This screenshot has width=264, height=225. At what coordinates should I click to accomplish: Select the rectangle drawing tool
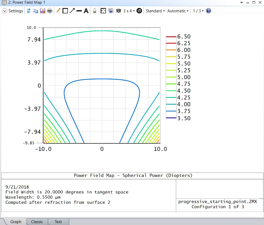click(x=65, y=11)
